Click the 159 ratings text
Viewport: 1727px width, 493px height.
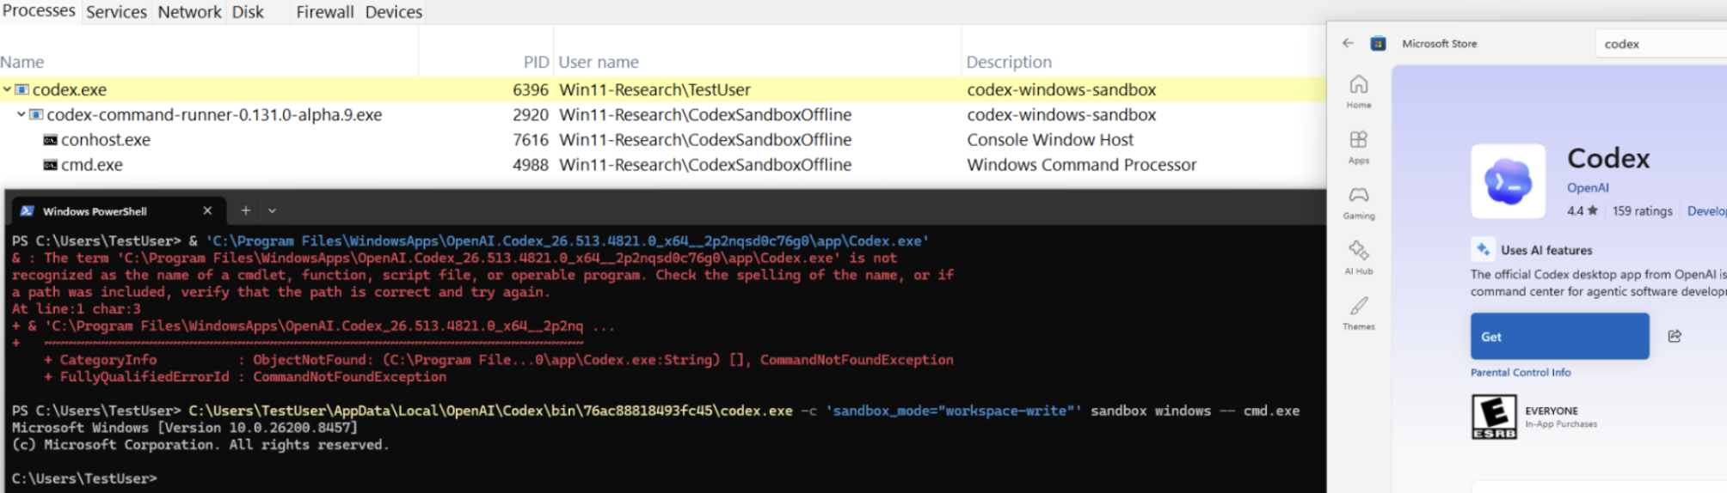tap(1642, 210)
